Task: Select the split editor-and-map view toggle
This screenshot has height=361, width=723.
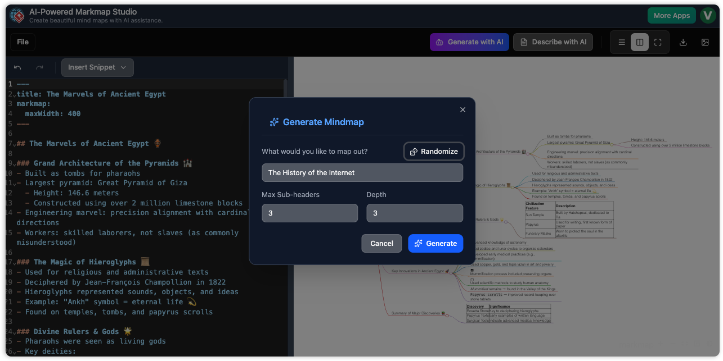Action: tap(640, 42)
